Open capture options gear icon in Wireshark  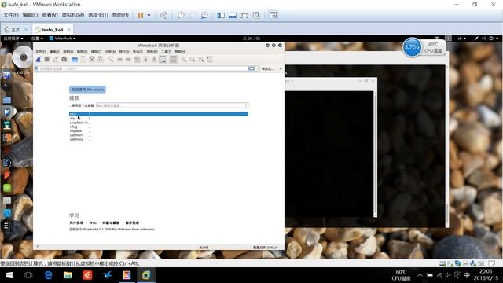click(64, 60)
